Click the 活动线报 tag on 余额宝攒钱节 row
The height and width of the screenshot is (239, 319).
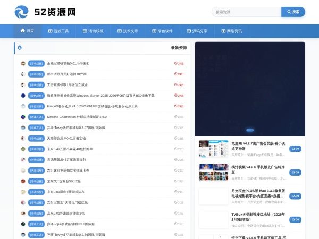click(36, 63)
